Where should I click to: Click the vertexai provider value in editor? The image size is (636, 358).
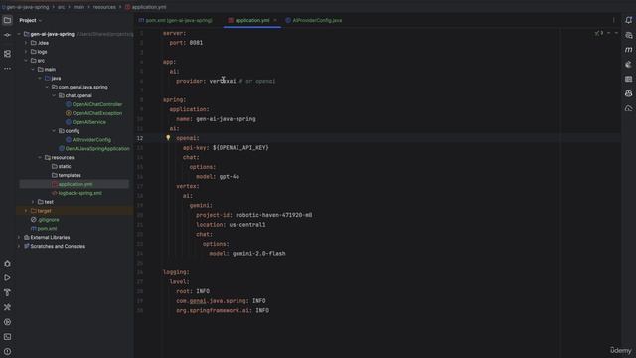click(223, 81)
